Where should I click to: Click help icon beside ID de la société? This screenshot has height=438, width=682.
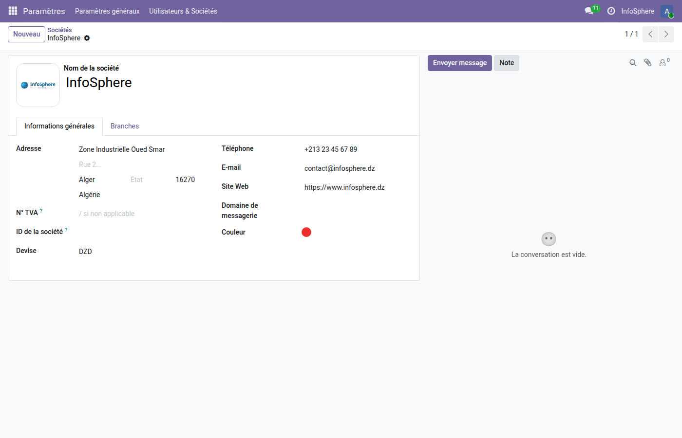(x=66, y=229)
